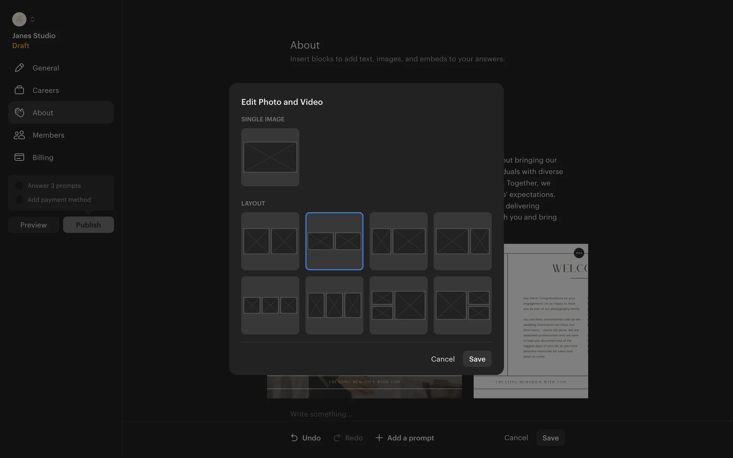Viewport: 733px width, 458px height.
Task: Choose two equal square images layout
Action: (270, 241)
